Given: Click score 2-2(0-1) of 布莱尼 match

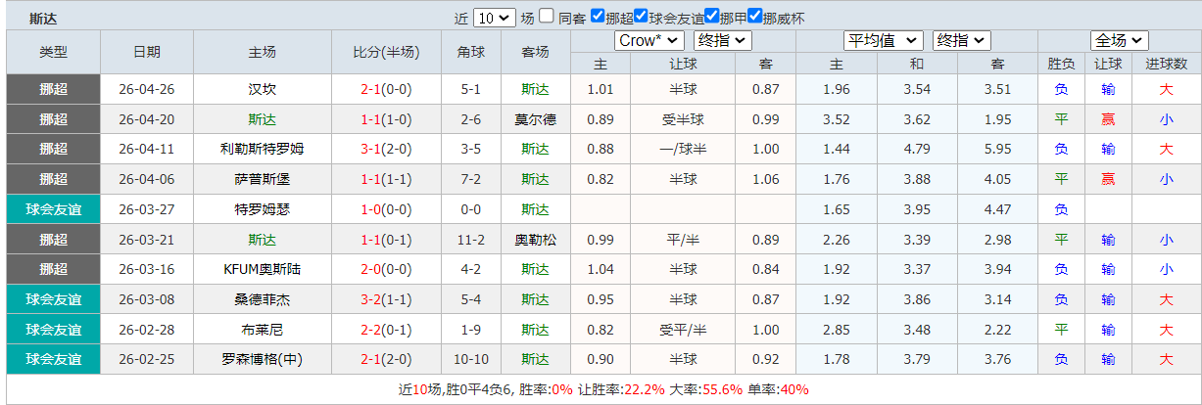Looking at the screenshot, I should coord(386,332).
